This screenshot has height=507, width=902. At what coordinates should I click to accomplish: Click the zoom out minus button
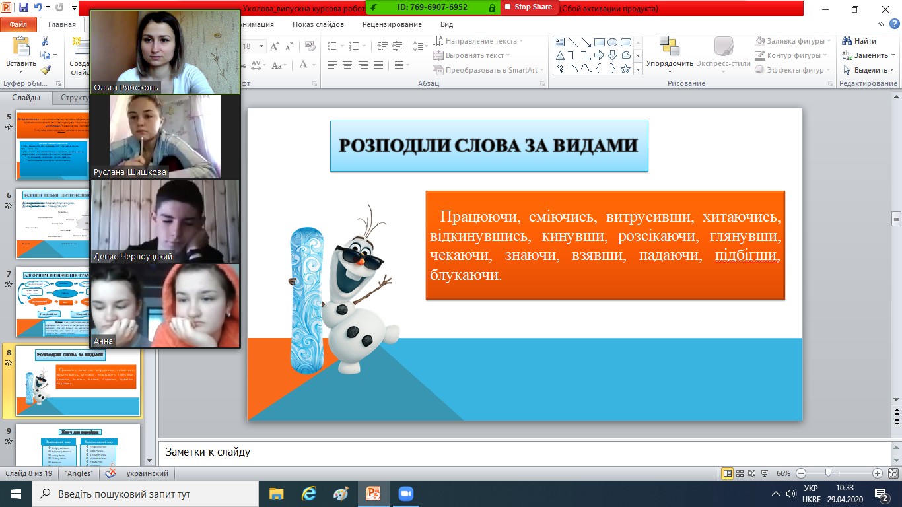pos(801,473)
